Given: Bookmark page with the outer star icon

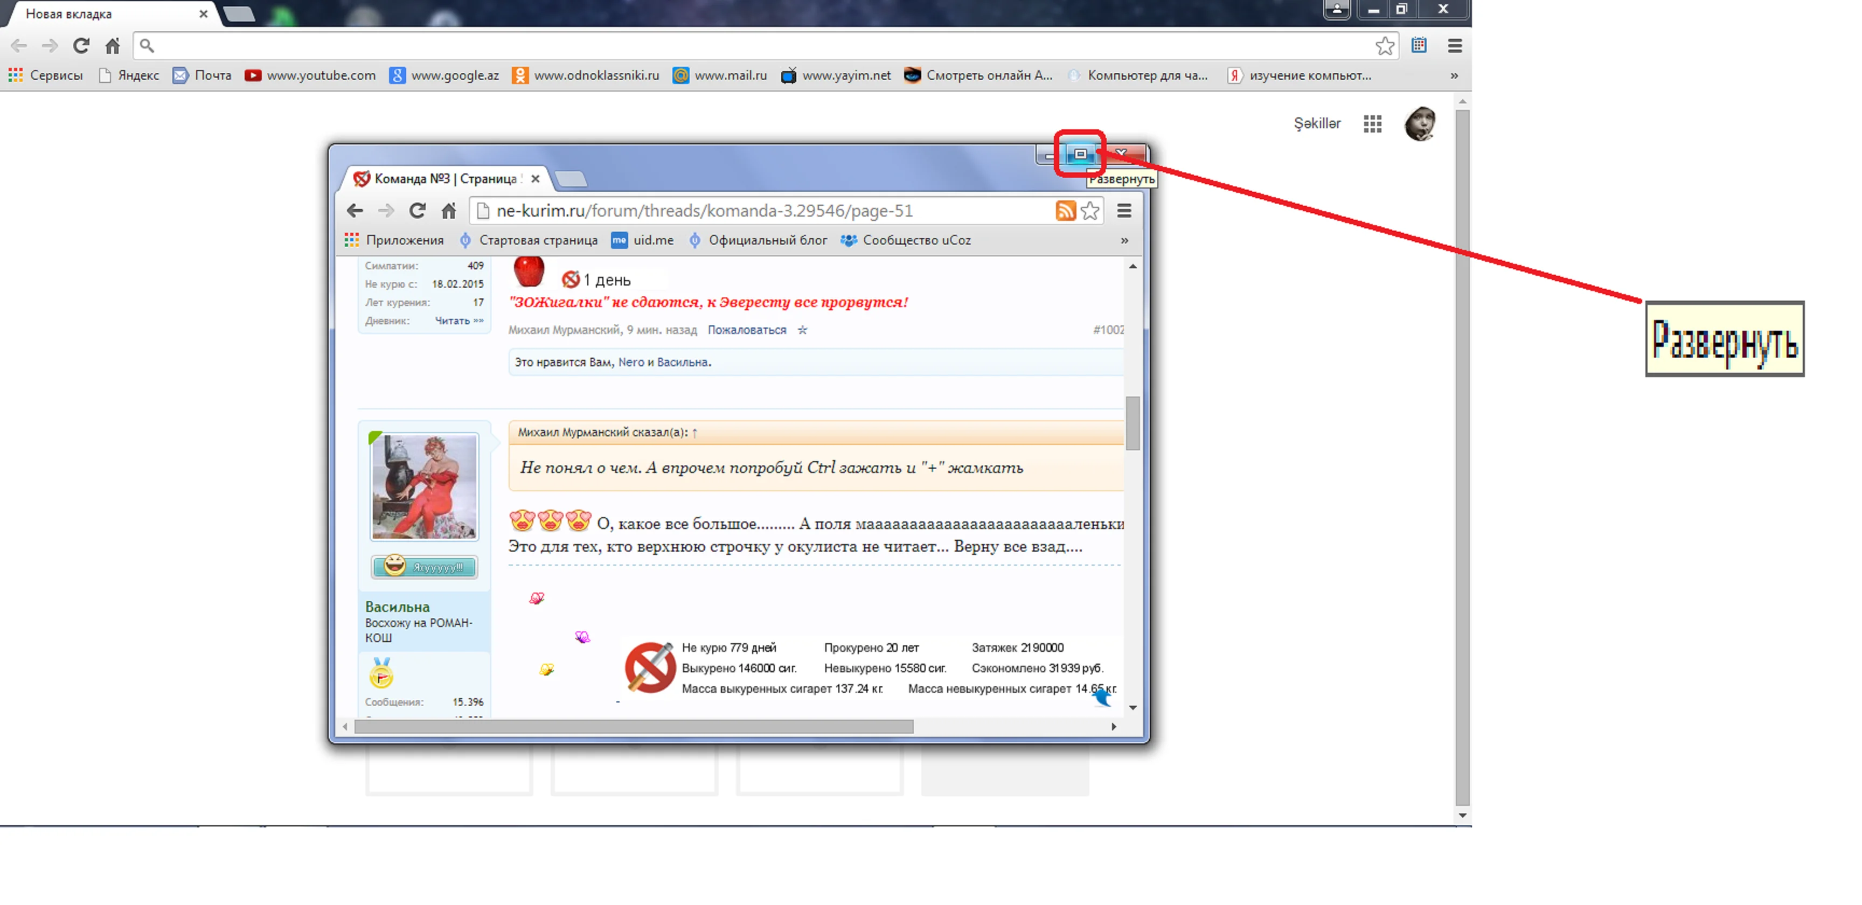Looking at the screenshot, I should 1384,46.
